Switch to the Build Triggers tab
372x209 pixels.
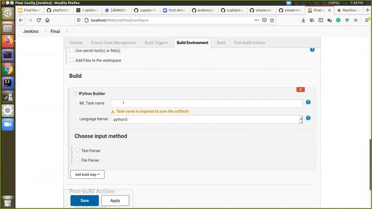click(156, 42)
